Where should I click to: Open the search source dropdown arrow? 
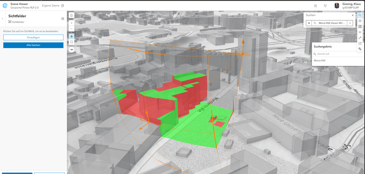coord(309,23)
